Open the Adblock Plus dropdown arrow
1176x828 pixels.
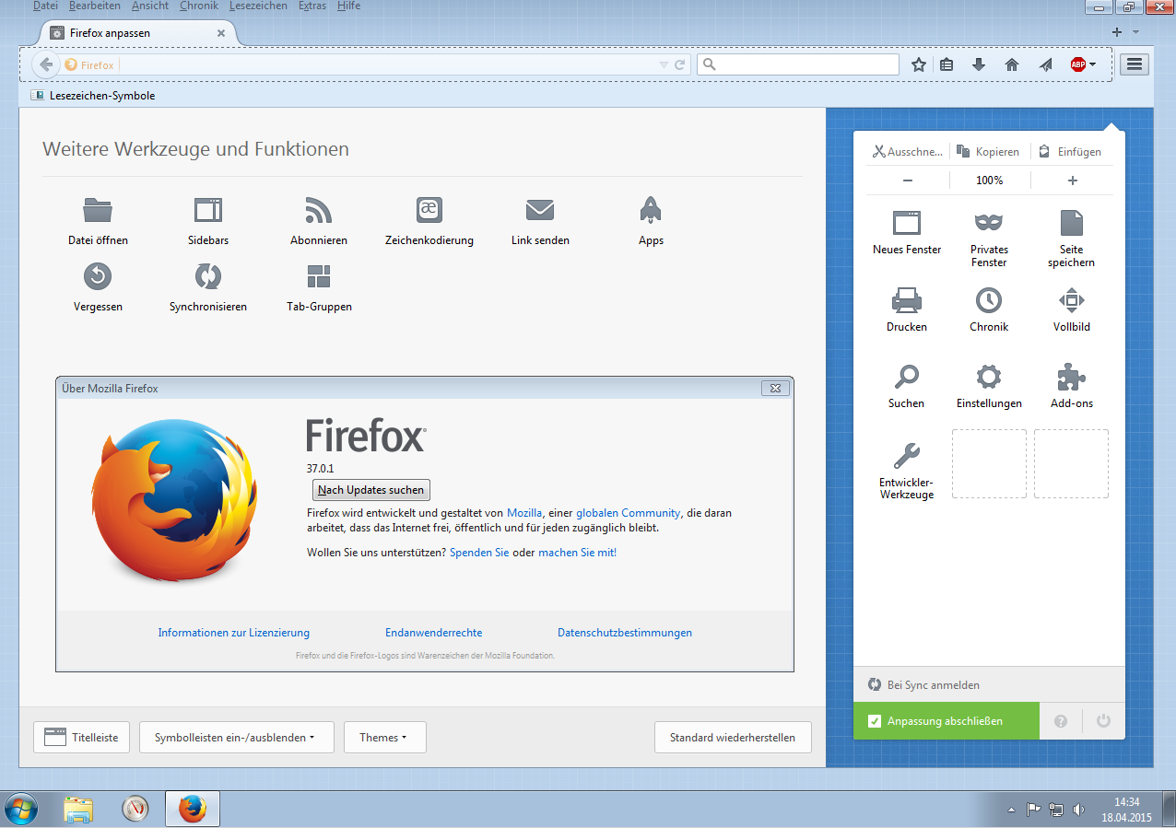point(1093,64)
